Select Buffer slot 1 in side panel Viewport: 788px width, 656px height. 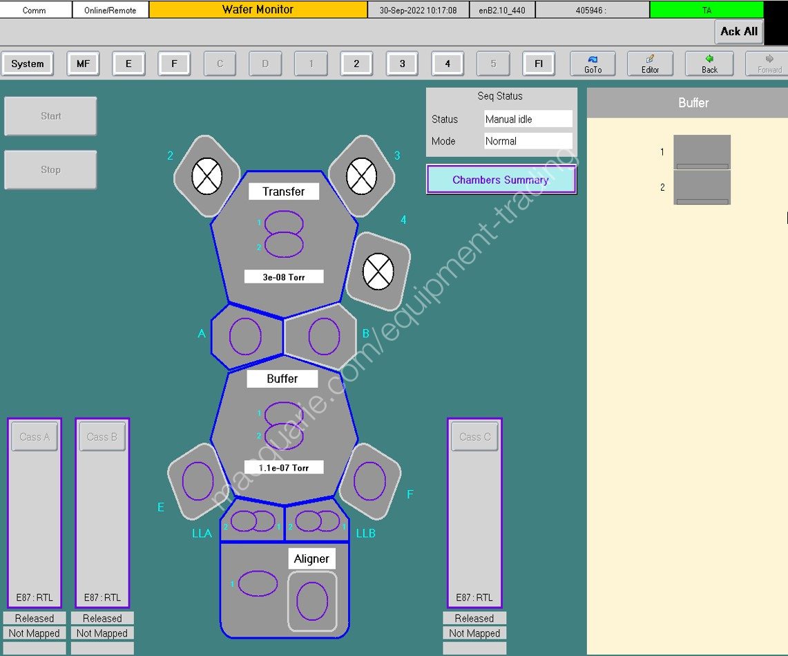(x=702, y=152)
